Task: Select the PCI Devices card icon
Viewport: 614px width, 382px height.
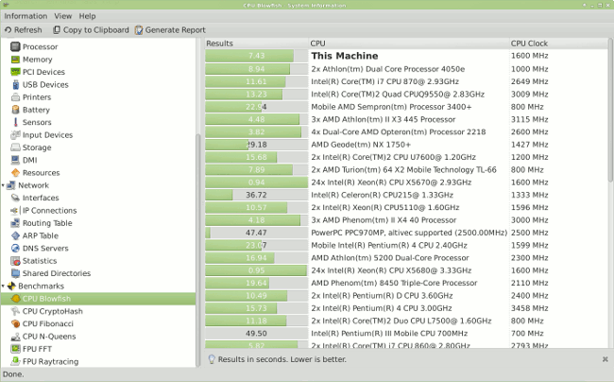Action: (x=15, y=72)
